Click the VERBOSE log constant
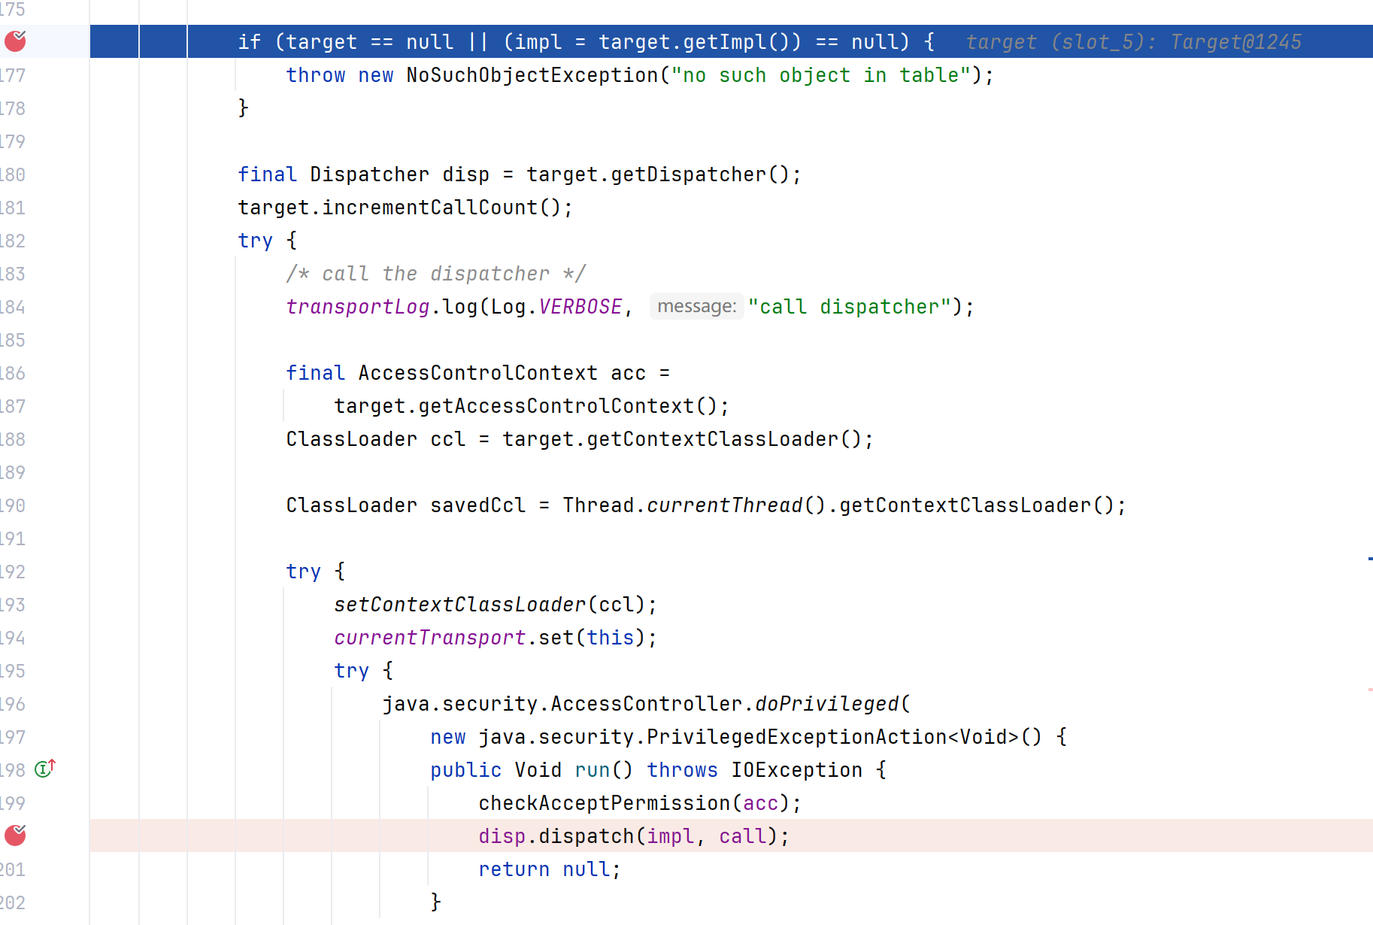The image size is (1373, 925). [580, 307]
